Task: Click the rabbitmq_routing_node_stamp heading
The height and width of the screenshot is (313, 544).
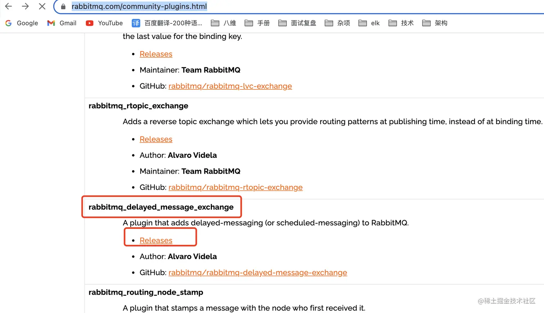Action: coord(146,292)
